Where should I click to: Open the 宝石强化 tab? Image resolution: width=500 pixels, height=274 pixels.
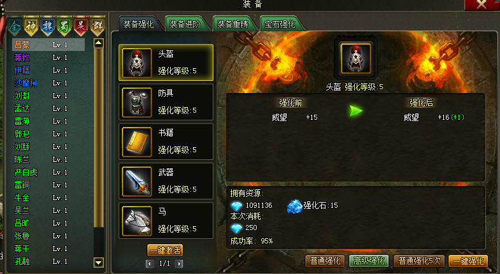click(x=280, y=24)
